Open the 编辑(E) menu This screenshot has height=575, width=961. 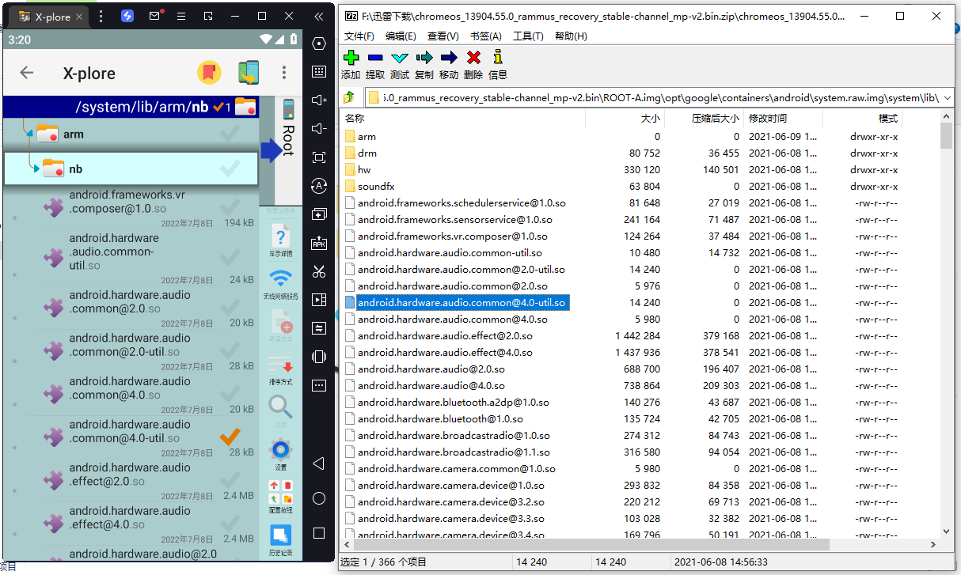tap(401, 36)
